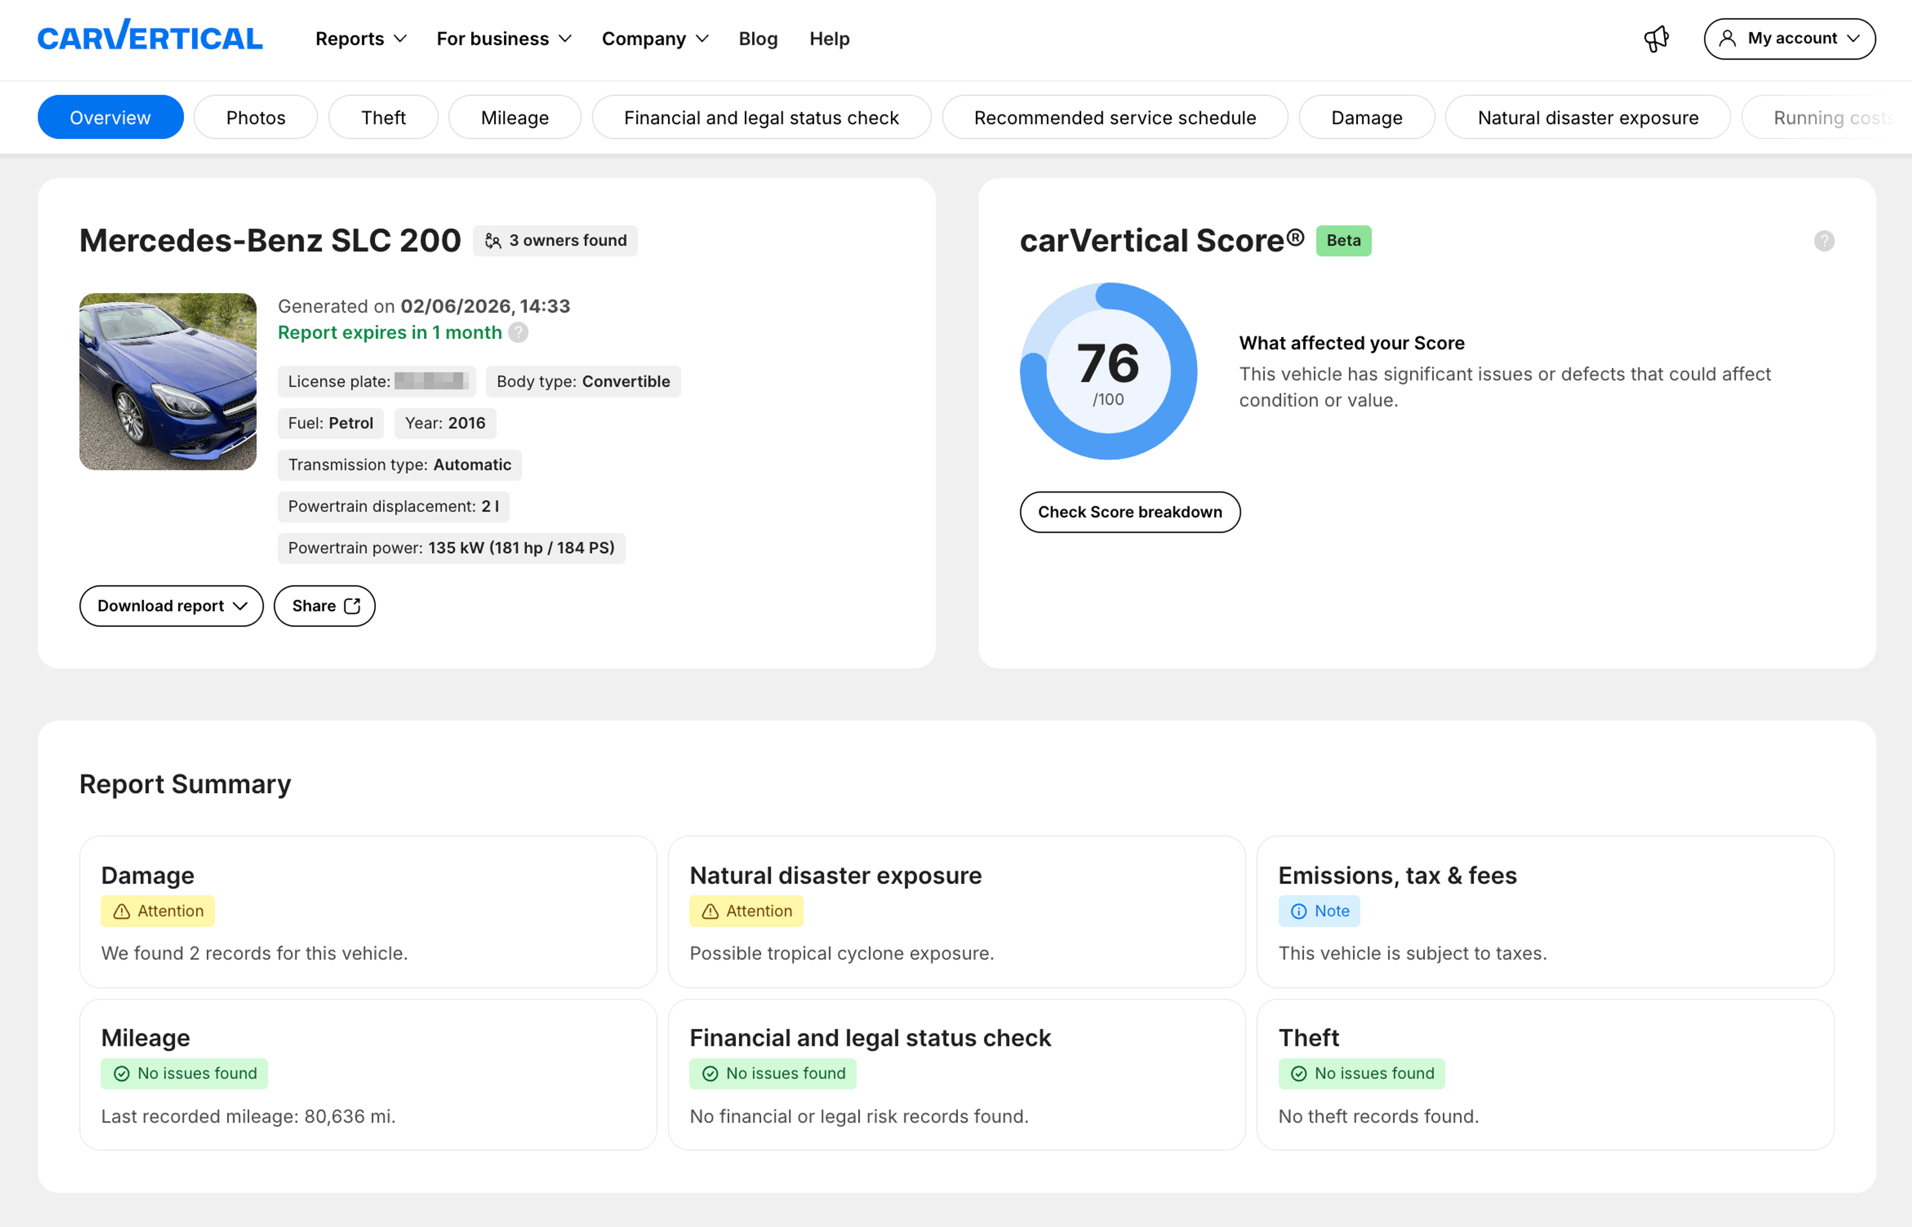Viewport: 1912px width, 1227px height.
Task: Click the Emissions Note info badge
Action: pyautogui.click(x=1319, y=911)
